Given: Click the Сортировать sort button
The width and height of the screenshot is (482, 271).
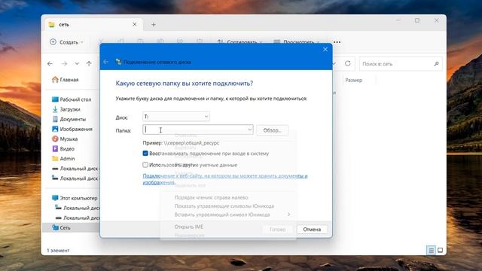Looking at the screenshot, I should click(x=239, y=42).
